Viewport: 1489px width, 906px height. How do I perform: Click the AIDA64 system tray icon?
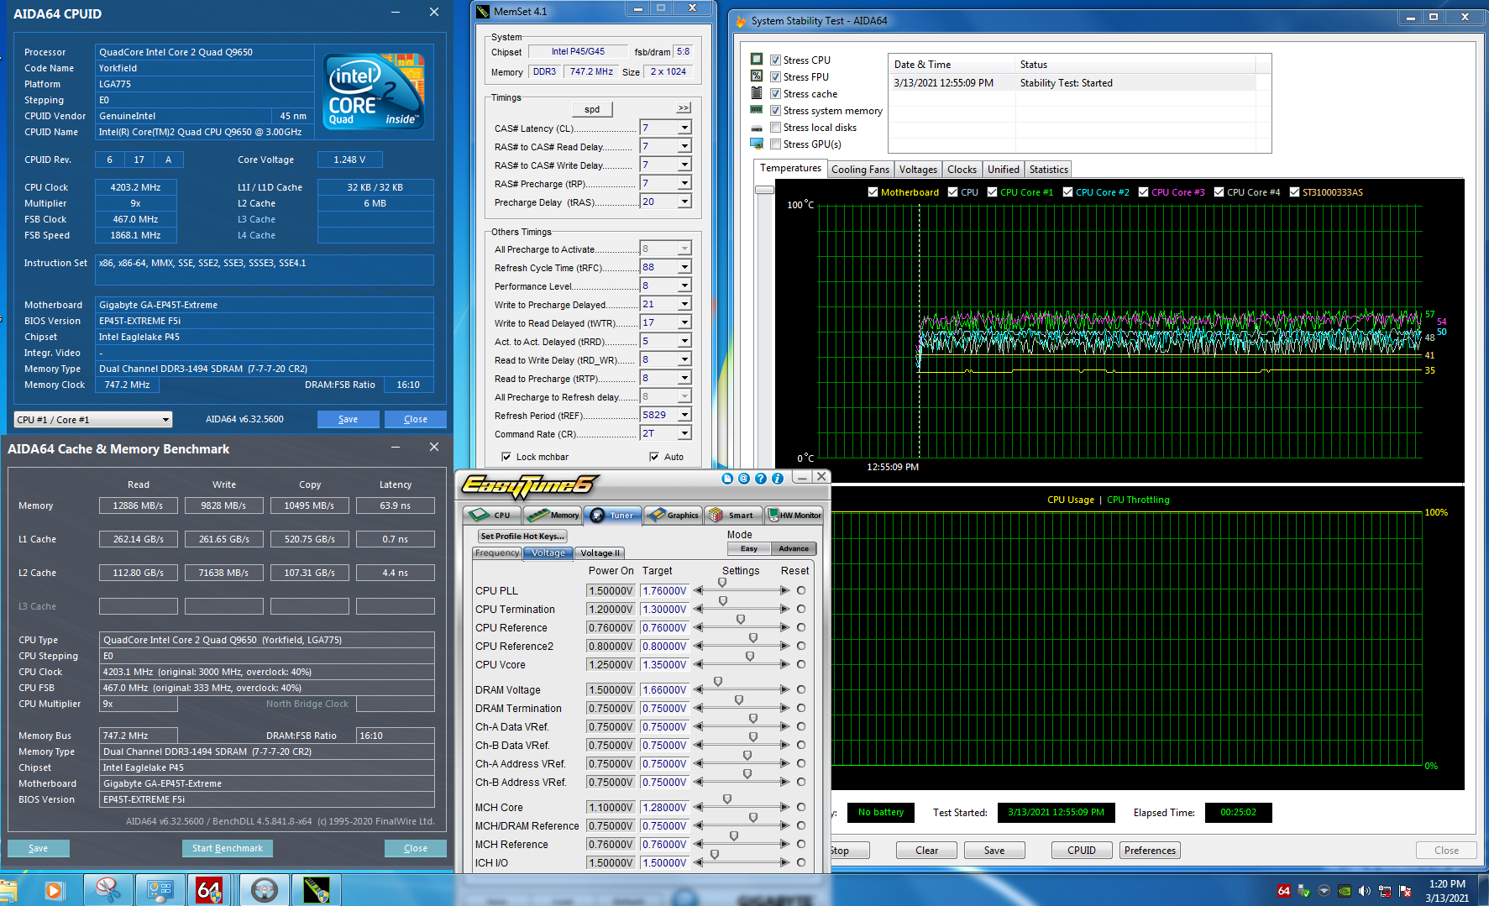click(x=1284, y=891)
